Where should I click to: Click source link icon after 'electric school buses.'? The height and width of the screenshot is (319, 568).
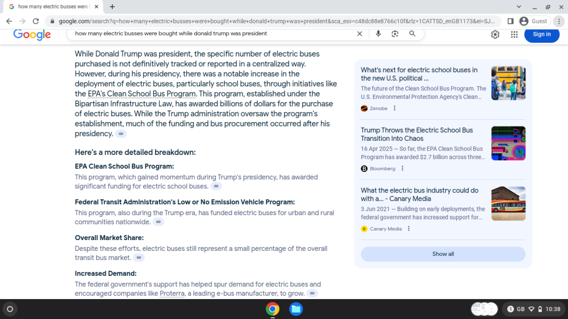pos(216,186)
